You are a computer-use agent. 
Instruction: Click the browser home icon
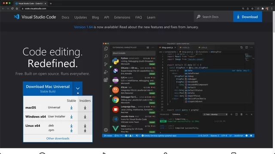tap(17, 9)
